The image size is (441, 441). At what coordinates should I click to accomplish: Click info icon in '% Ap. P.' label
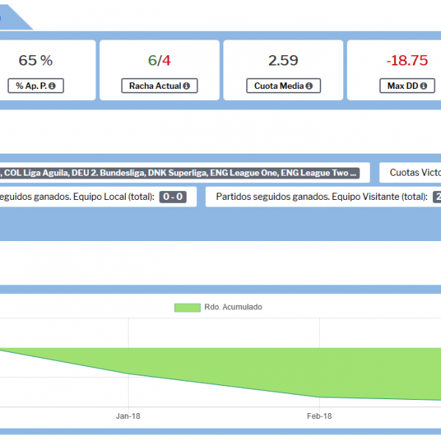tap(51, 86)
